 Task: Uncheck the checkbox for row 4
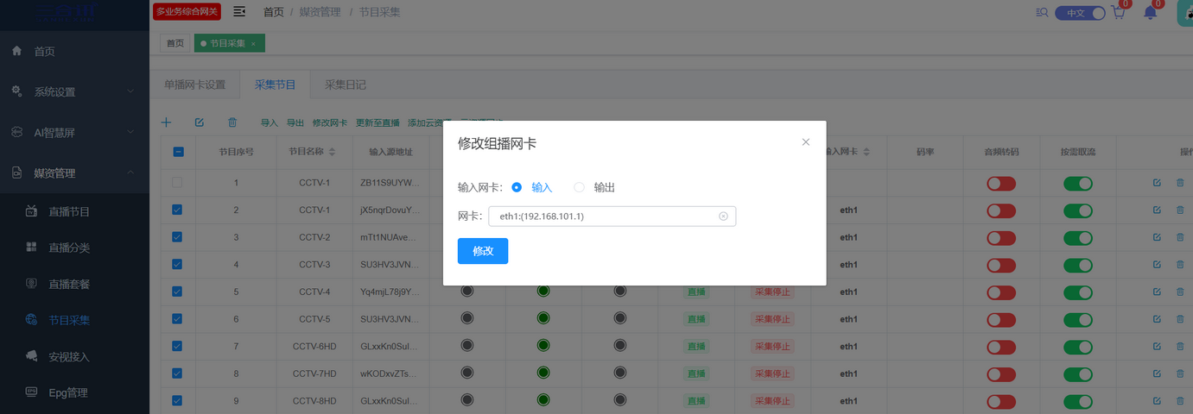tap(177, 264)
